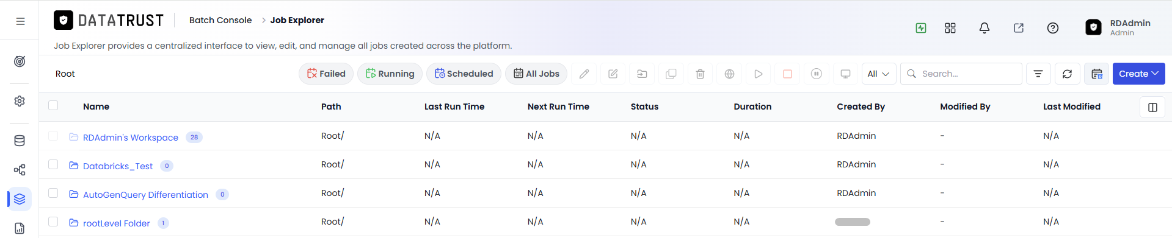Open the workflow nodes icon in the sidebar
The width and height of the screenshot is (1172, 238).
(20, 170)
